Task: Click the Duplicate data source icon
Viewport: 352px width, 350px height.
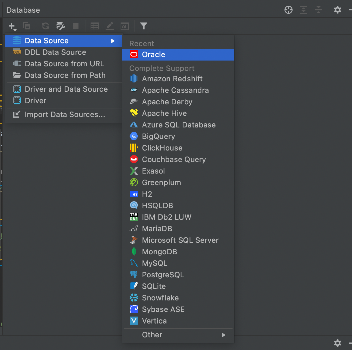Action: (27, 26)
